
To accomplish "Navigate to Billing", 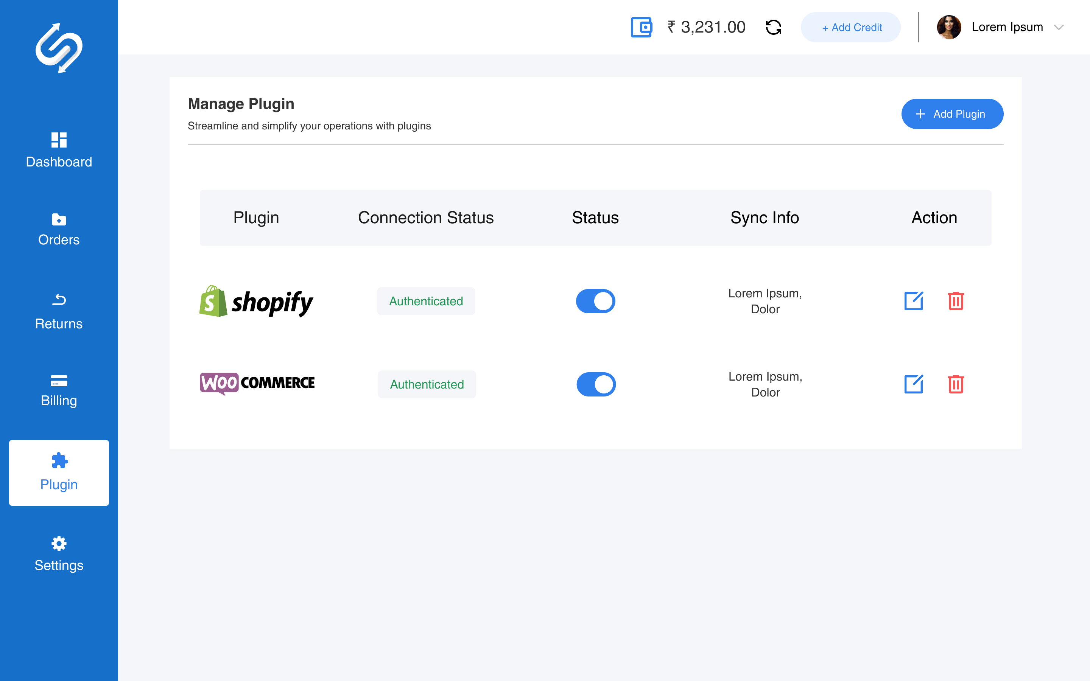I will pos(59,391).
